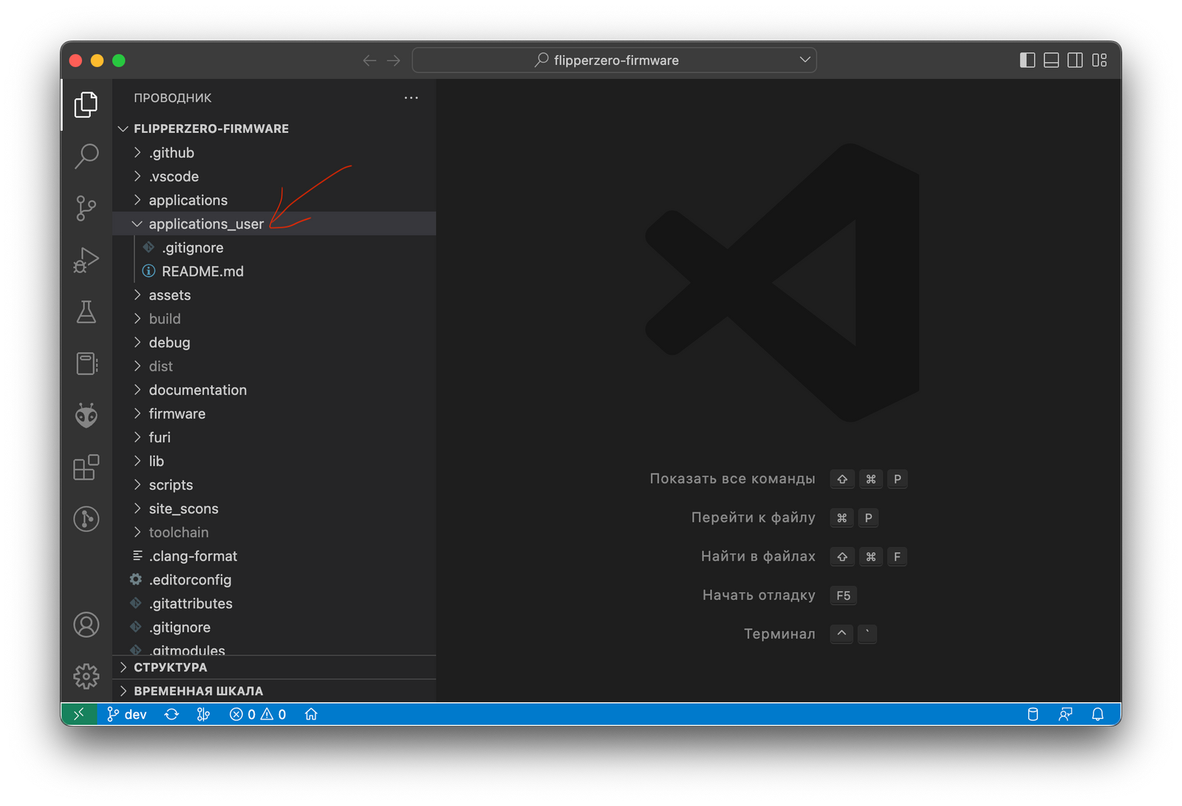Image resolution: width=1182 pixels, height=806 pixels.
Task: Expand the applications folder
Action: [x=274, y=200]
